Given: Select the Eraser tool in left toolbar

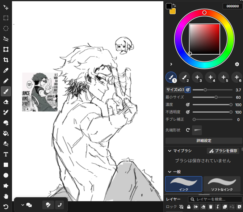Looking at the screenshot, I should [x=6, y=102].
